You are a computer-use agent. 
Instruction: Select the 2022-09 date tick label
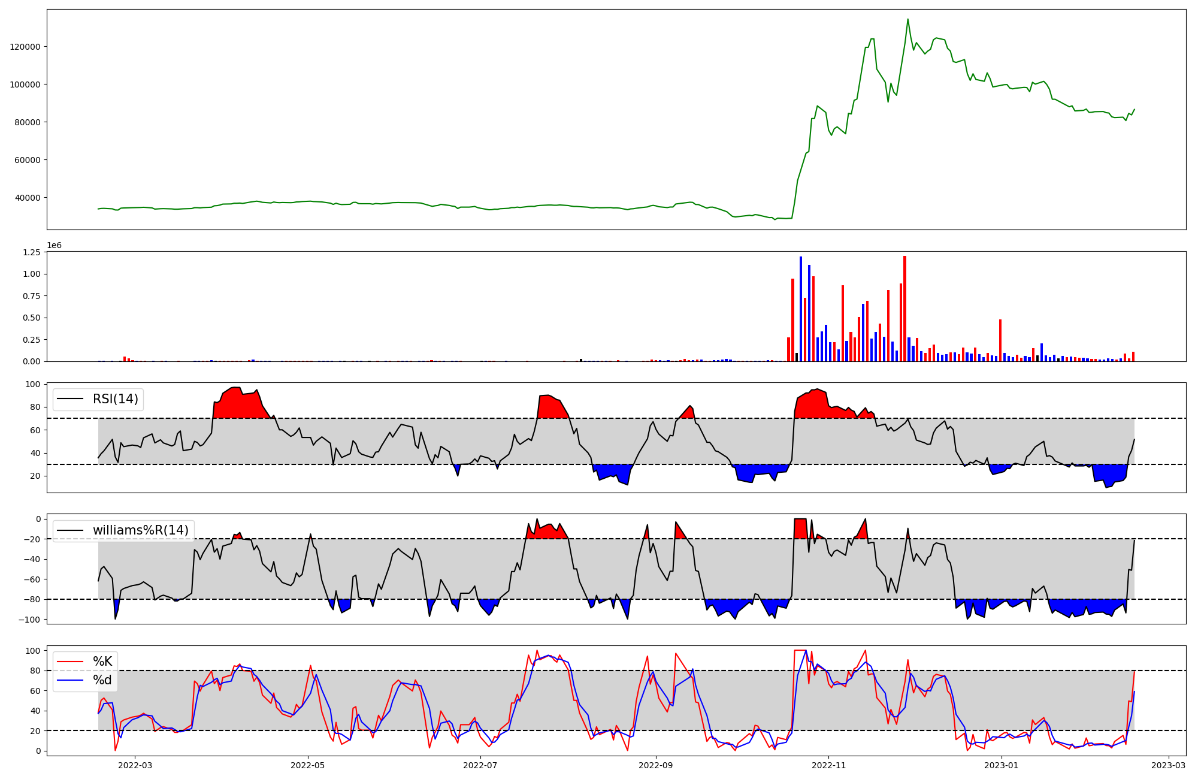(656, 765)
